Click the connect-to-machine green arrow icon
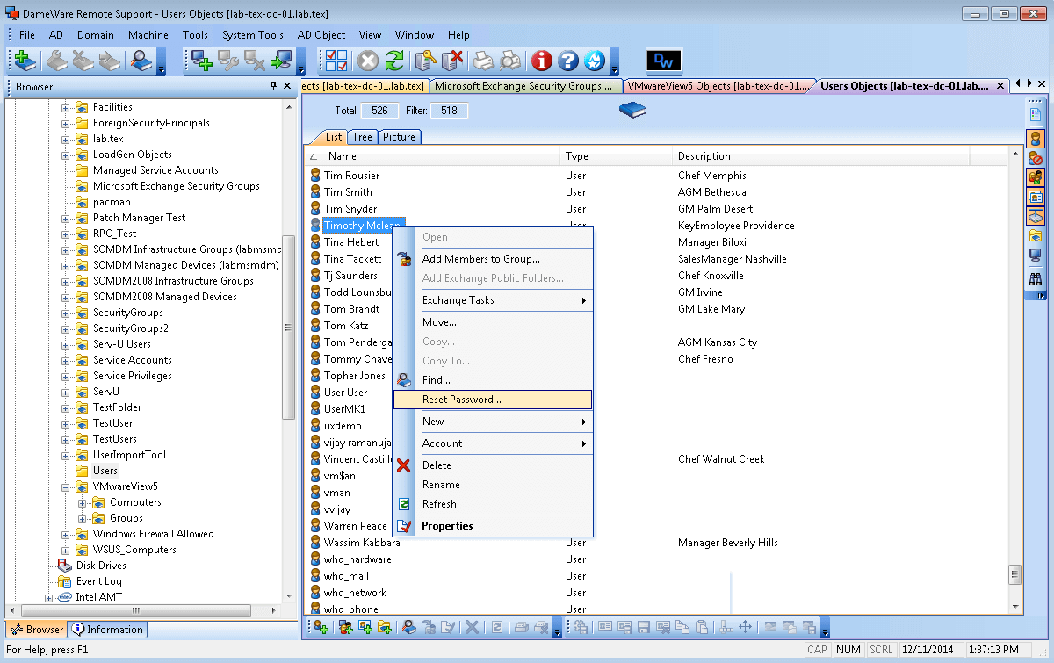 pyautogui.click(x=282, y=61)
